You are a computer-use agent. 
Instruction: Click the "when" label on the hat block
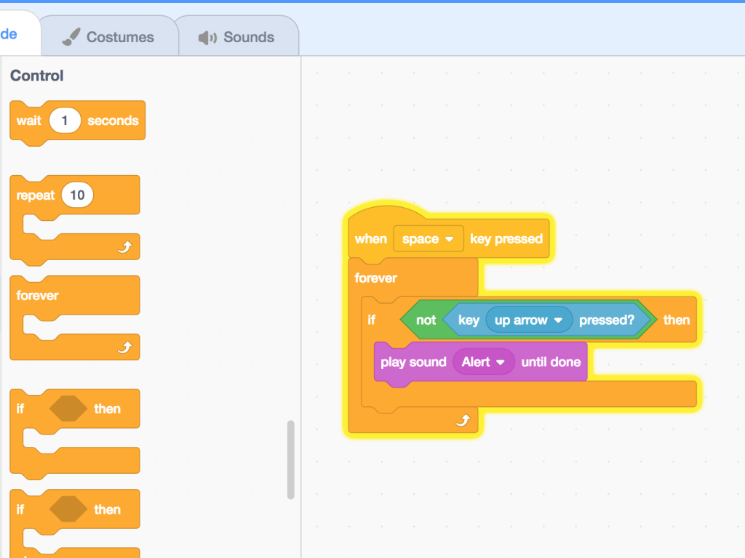371,238
